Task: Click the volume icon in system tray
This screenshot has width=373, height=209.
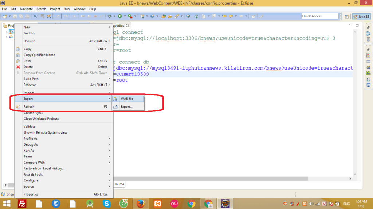Action: 311,204
